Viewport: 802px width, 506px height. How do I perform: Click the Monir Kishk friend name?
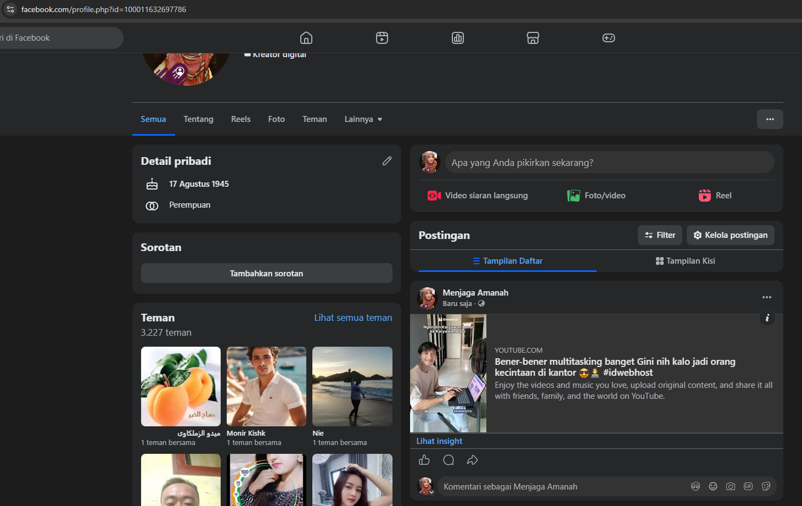click(x=246, y=433)
